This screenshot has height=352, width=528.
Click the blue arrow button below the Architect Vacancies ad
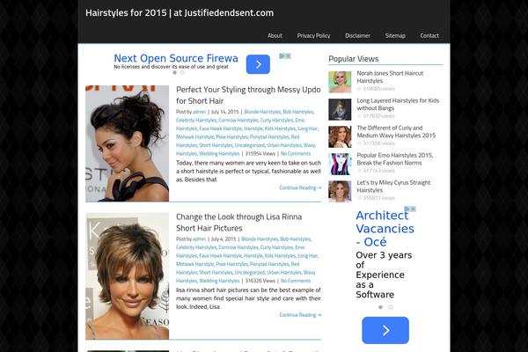pyautogui.click(x=385, y=331)
